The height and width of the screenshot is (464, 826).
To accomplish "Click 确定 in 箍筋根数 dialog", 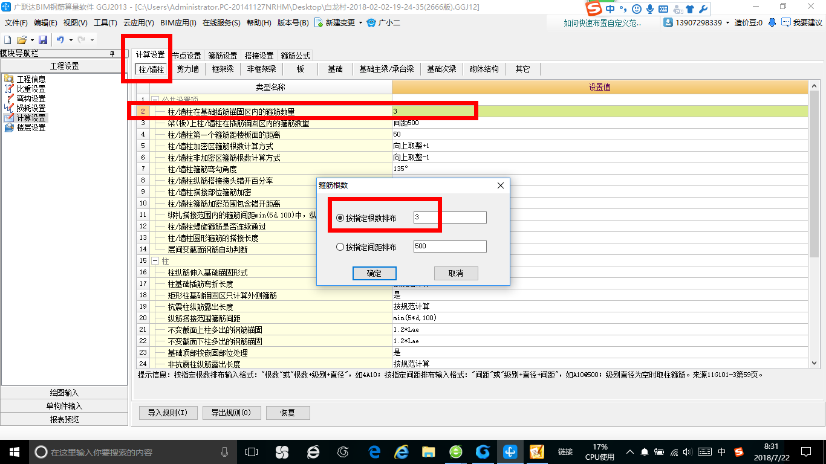I will [x=374, y=273].
